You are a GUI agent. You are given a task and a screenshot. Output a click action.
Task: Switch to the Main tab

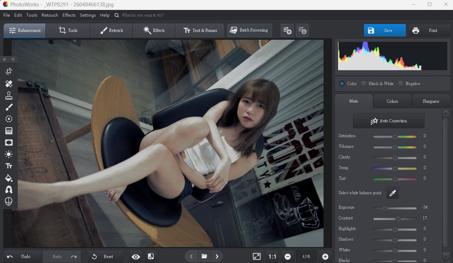[354, 101]
